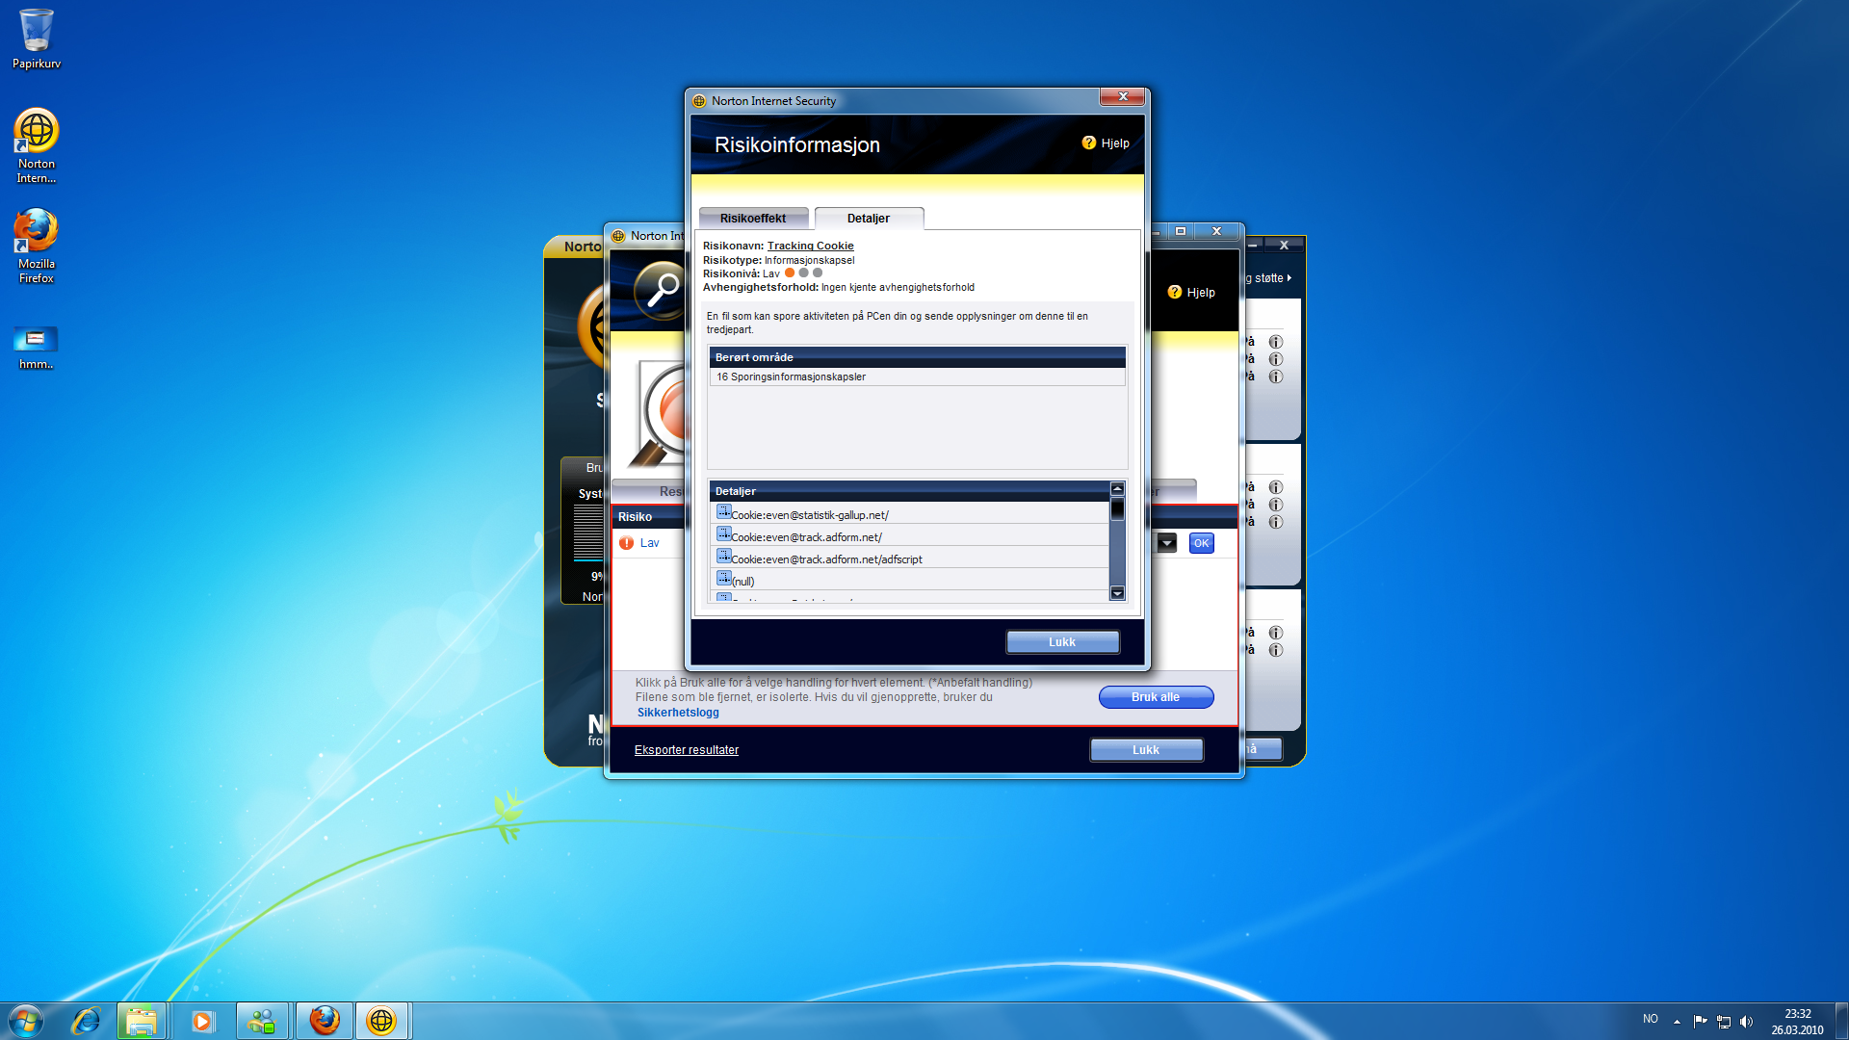
Task: Click the Hjelp text in Risikoinformasjon dialog
Action: pyautogui.click(x=1115, y=143)
